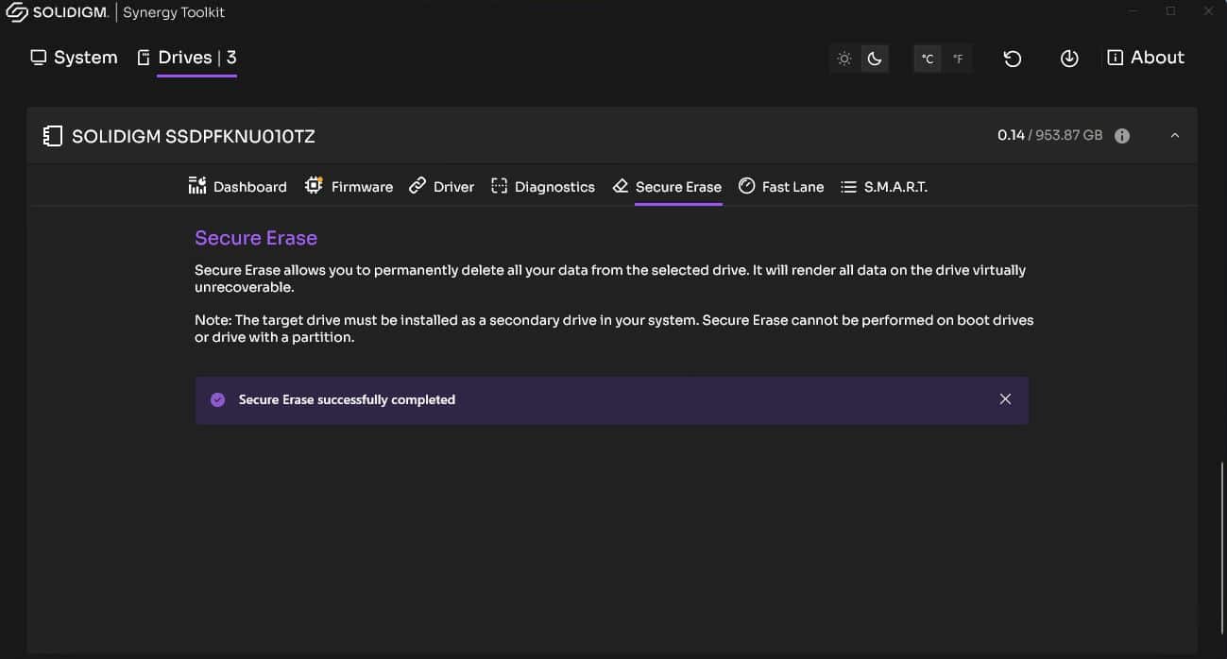The width and height of the screenshot is (1227, 659).
Task: Select the Fast Lane tab
Action: [781, 186]
